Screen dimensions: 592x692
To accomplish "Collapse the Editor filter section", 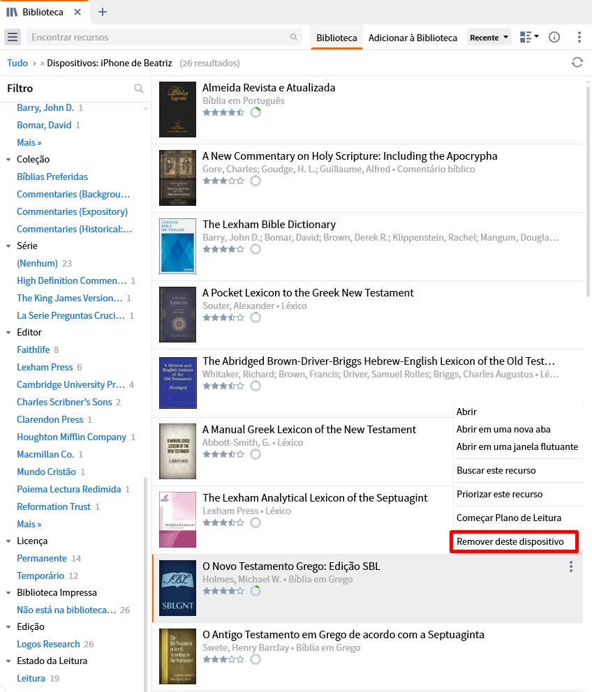I will click(x=8, y=332).
